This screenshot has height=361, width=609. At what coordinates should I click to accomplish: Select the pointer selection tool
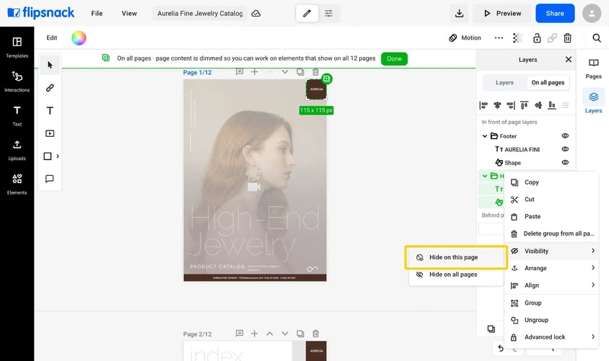[50, 65]
